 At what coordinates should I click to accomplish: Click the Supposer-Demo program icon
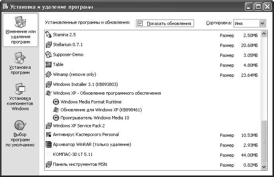coord(49,55)
